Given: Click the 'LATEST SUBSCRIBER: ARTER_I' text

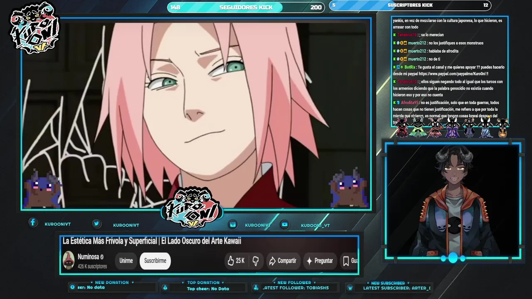Looking at the screenshot, I should (397, 288).
